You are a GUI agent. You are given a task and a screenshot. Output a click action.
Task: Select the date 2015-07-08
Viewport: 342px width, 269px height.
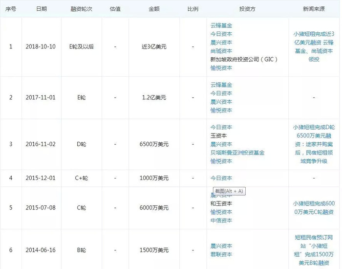(41, 208)
